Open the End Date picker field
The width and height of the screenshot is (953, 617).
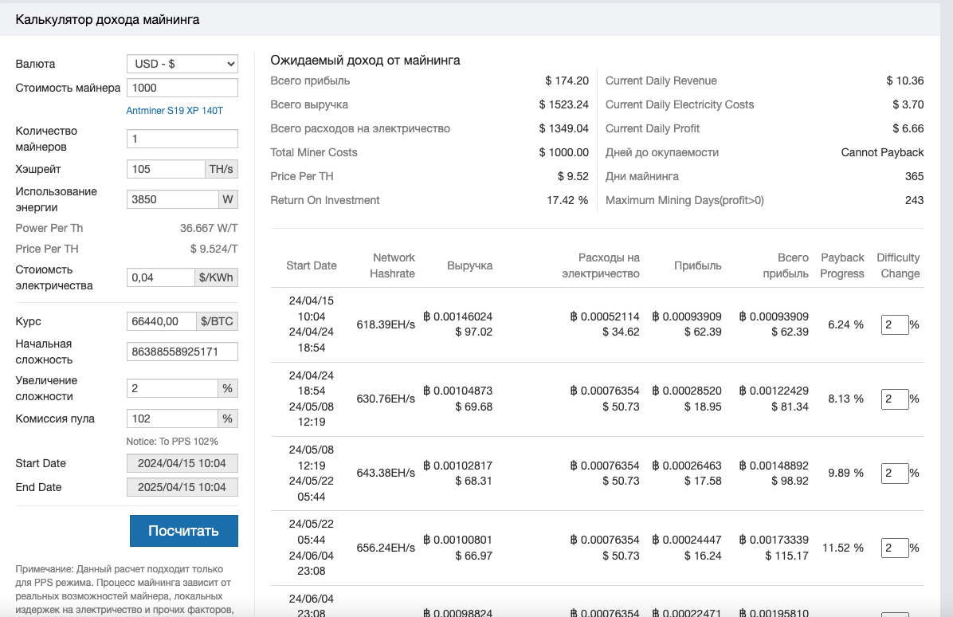pyautogui.click(x=182, y=487)
